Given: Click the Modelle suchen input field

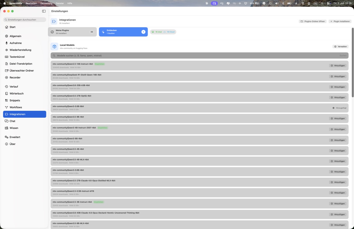Looking at the screenshot, I should click(x=199, y=56).
